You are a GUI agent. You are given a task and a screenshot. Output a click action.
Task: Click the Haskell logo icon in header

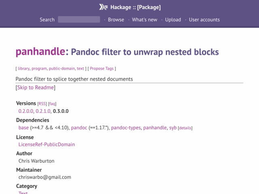104,7
